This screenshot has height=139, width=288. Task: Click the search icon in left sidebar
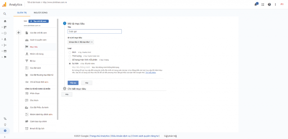pos(5,14)
